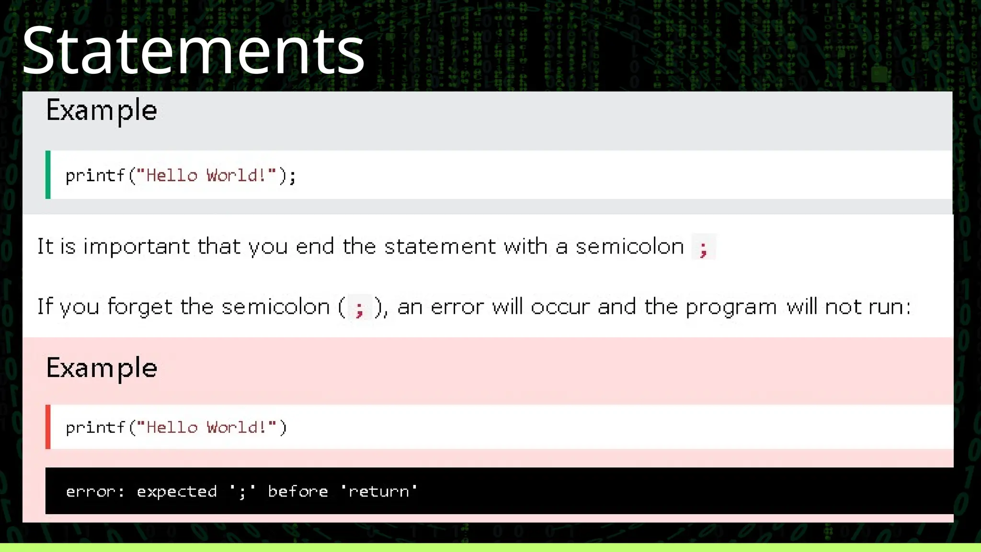Click the red semicolon inside the parentheses
Viewport: 981px width, 552px height.
coord(359,308)
